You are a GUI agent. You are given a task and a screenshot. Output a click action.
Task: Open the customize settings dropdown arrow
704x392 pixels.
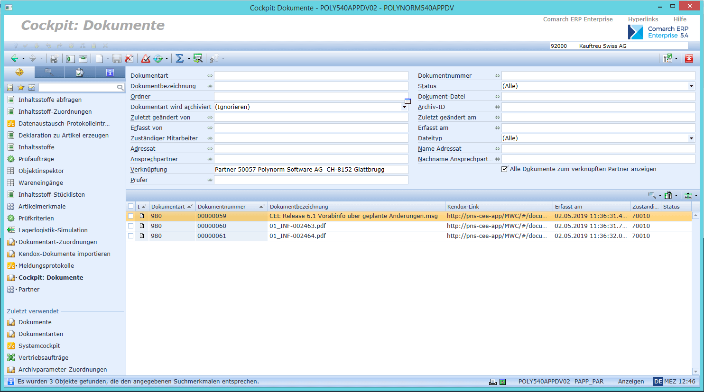click(x=676, y=59)
